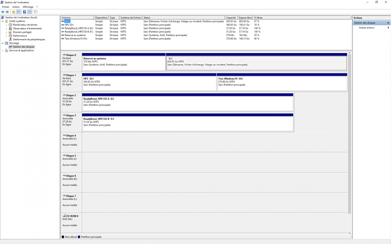The image size is (391, 244).
Task: Click the blue Partition principale legend swatch
Action: click(79, 237)
